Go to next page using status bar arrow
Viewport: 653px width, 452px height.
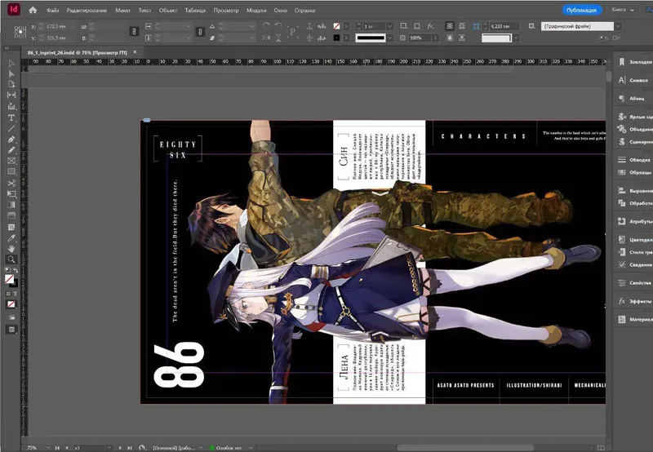[x=121, y=447]
